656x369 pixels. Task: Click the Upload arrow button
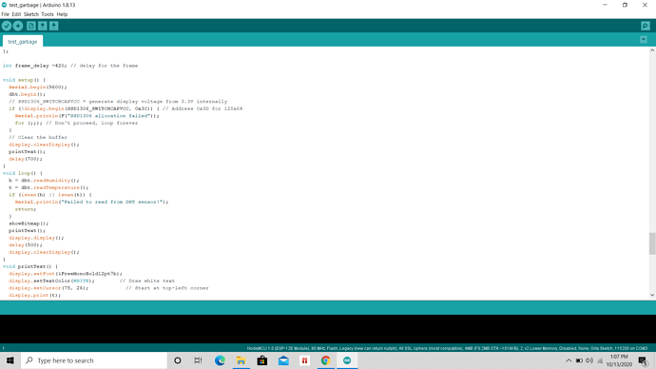coord(18,26)
